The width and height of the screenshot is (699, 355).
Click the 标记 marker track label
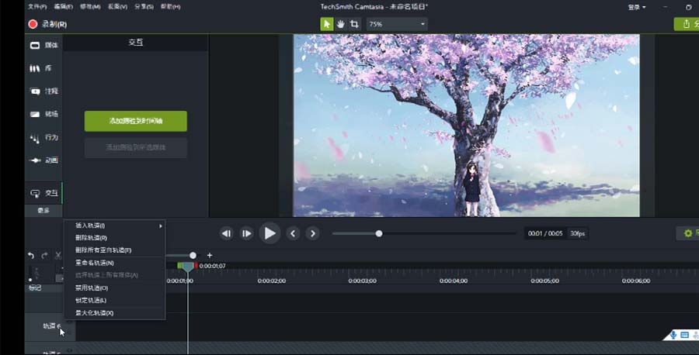click(x=35, y=288)
